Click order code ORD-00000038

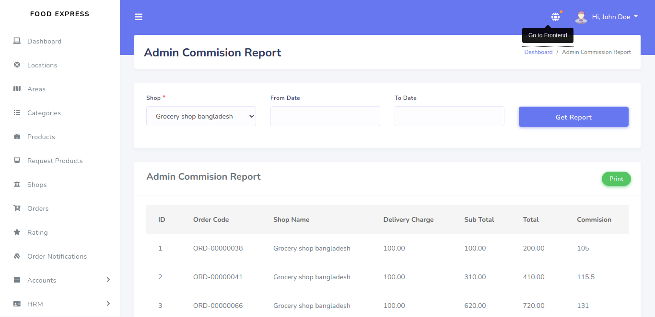coord(218,248)
